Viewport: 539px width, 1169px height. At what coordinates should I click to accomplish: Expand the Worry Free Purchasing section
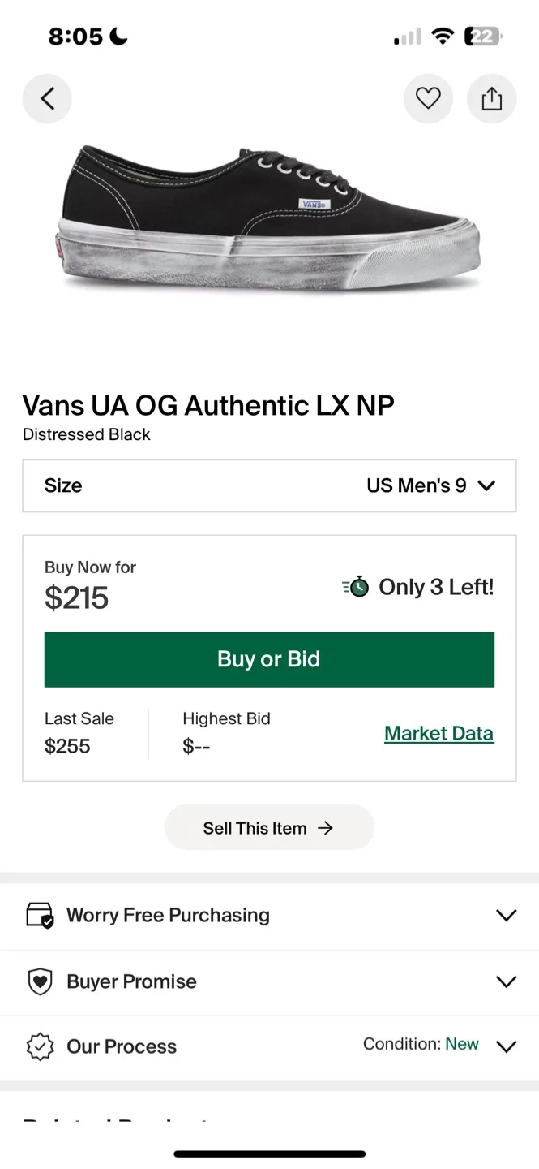(x=506, y=915)
